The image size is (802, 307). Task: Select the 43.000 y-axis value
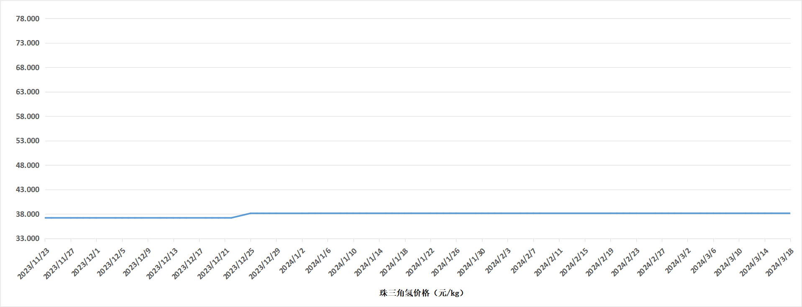click(x=28, y=190)
